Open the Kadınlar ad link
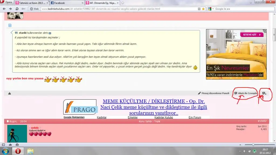 click(x=102, y=117)
